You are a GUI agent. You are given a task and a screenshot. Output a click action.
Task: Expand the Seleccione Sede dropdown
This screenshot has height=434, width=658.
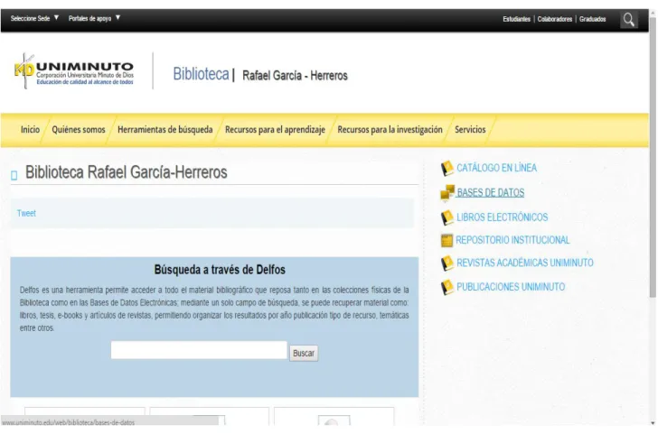click(x=34, y=18)
